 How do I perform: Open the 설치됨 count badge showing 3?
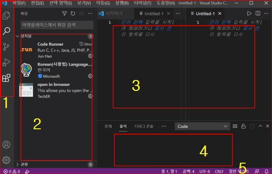point(90,36)
